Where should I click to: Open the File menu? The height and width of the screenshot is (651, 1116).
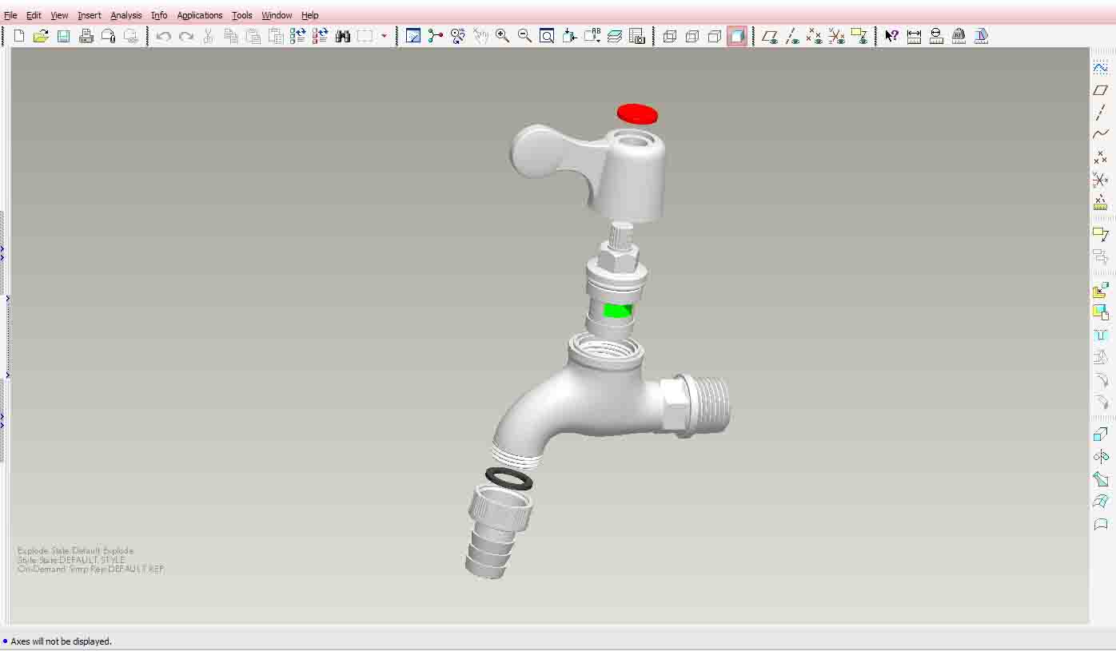pyautogui.click(x=10, y=15)
